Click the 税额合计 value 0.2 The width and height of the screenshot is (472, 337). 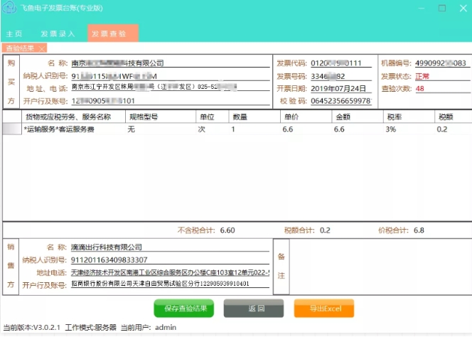(x=325, y=230)
